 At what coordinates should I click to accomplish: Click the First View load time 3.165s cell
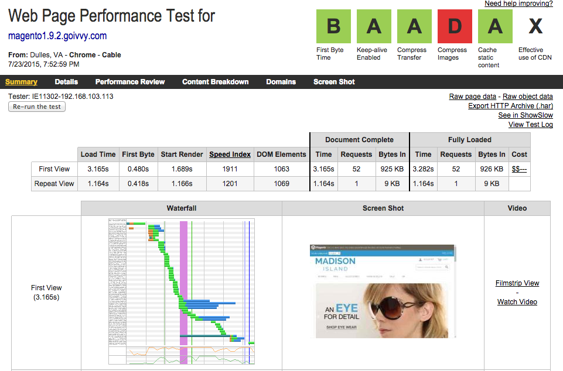98,169
